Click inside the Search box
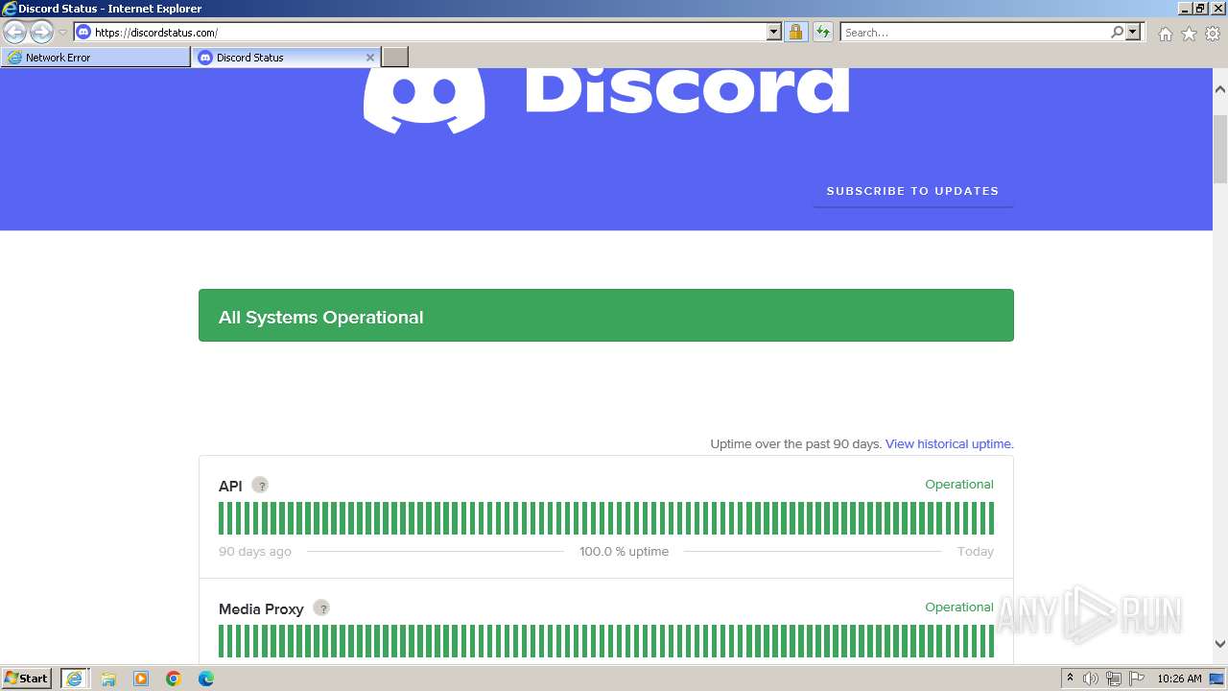The width and height of the screenshot is (1228, 691). point(975,32)
